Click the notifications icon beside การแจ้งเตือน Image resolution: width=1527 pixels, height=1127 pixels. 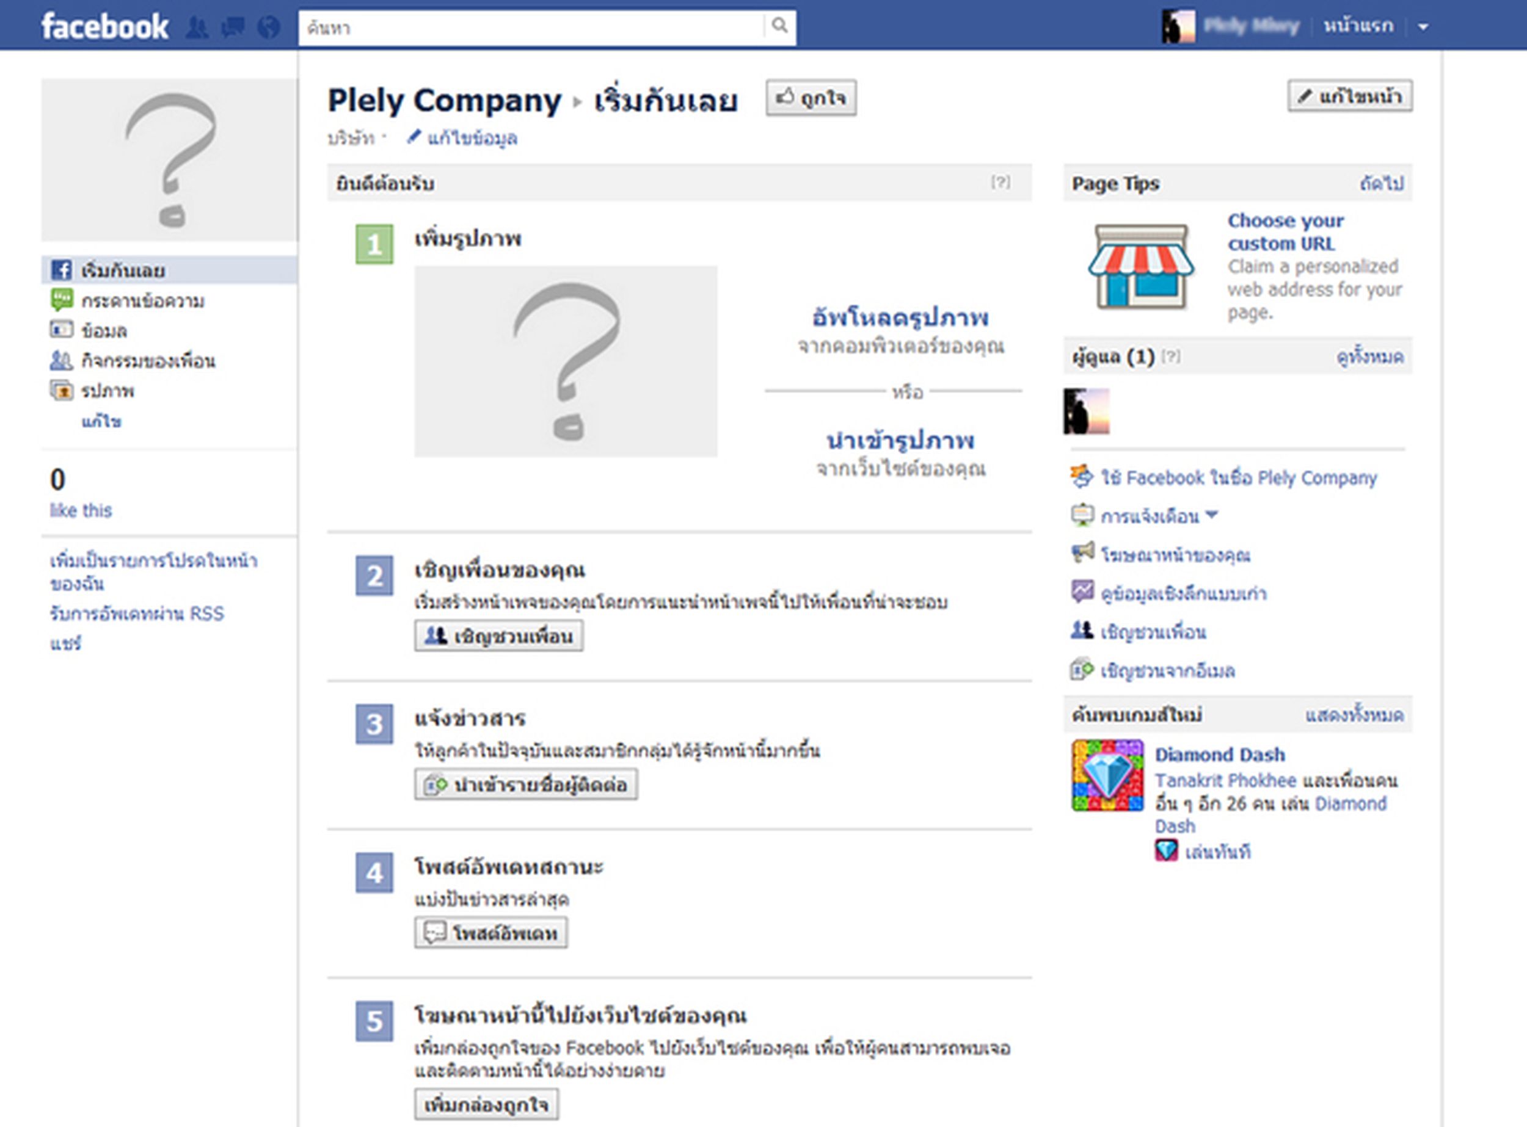coord(1082,515)
